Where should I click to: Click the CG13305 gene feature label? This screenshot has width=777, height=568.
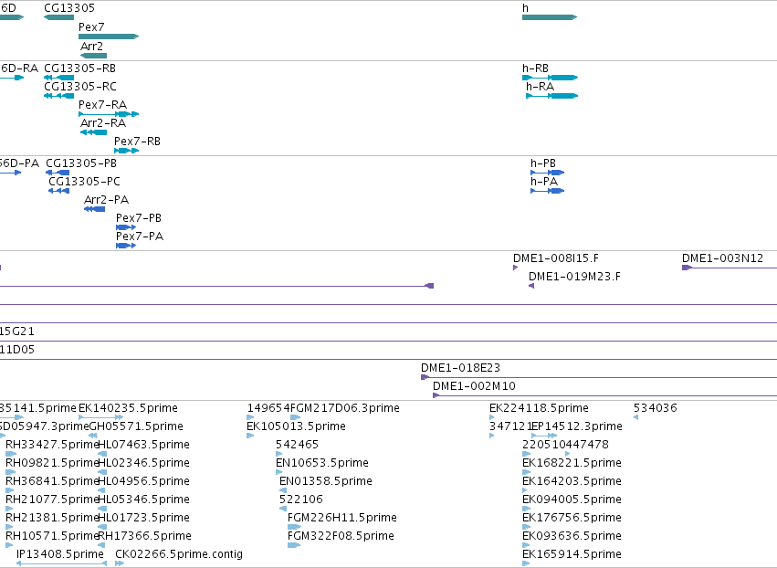click(x=69, y=8)
